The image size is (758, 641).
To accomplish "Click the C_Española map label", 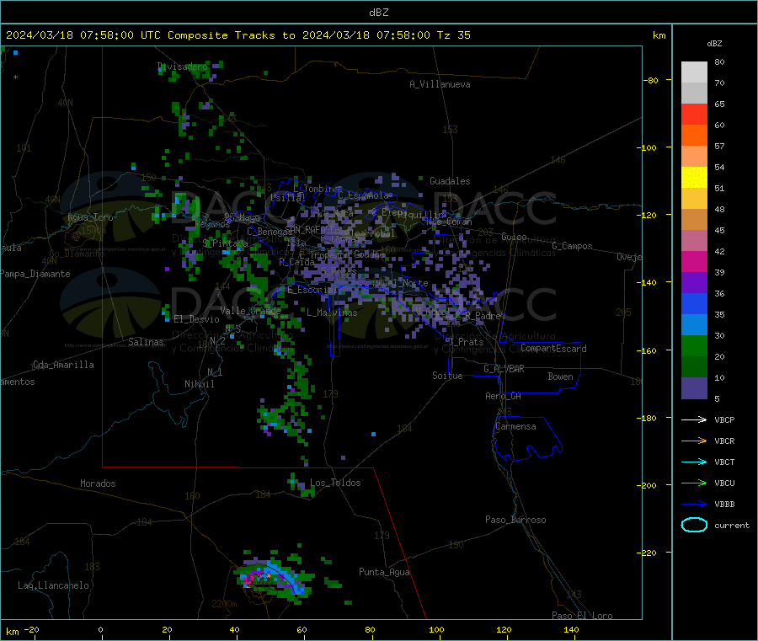I will coord(364,195).
